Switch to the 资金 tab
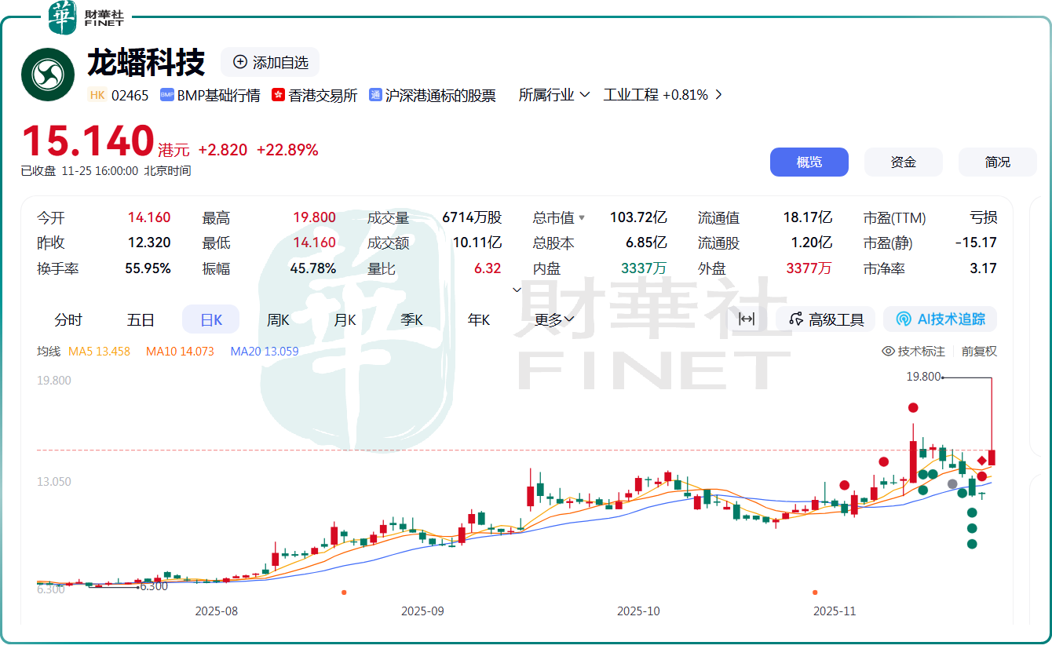The image size is (1052, 660). [x=903, y=162]
